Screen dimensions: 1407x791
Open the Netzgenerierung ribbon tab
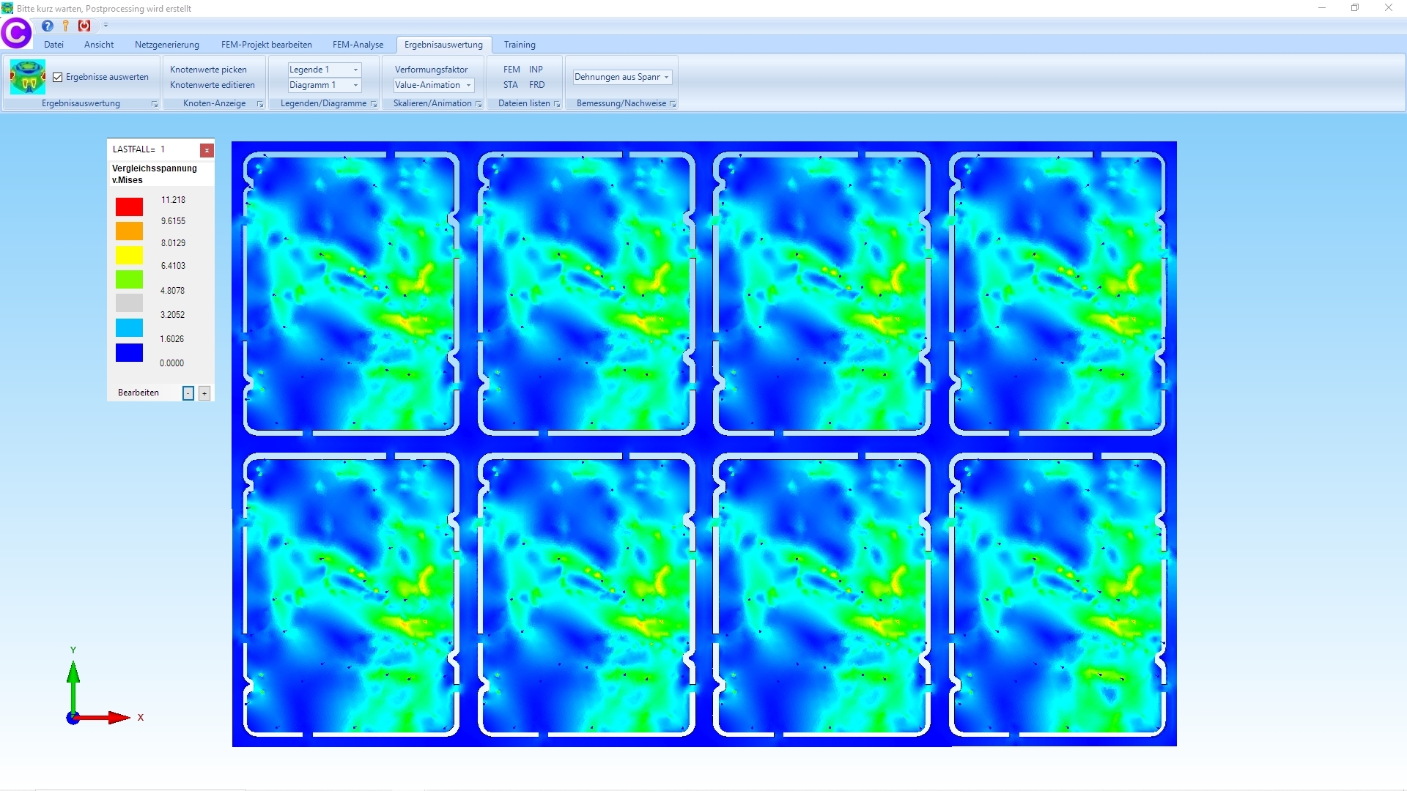pyautogui.click(x=166, y=45)
